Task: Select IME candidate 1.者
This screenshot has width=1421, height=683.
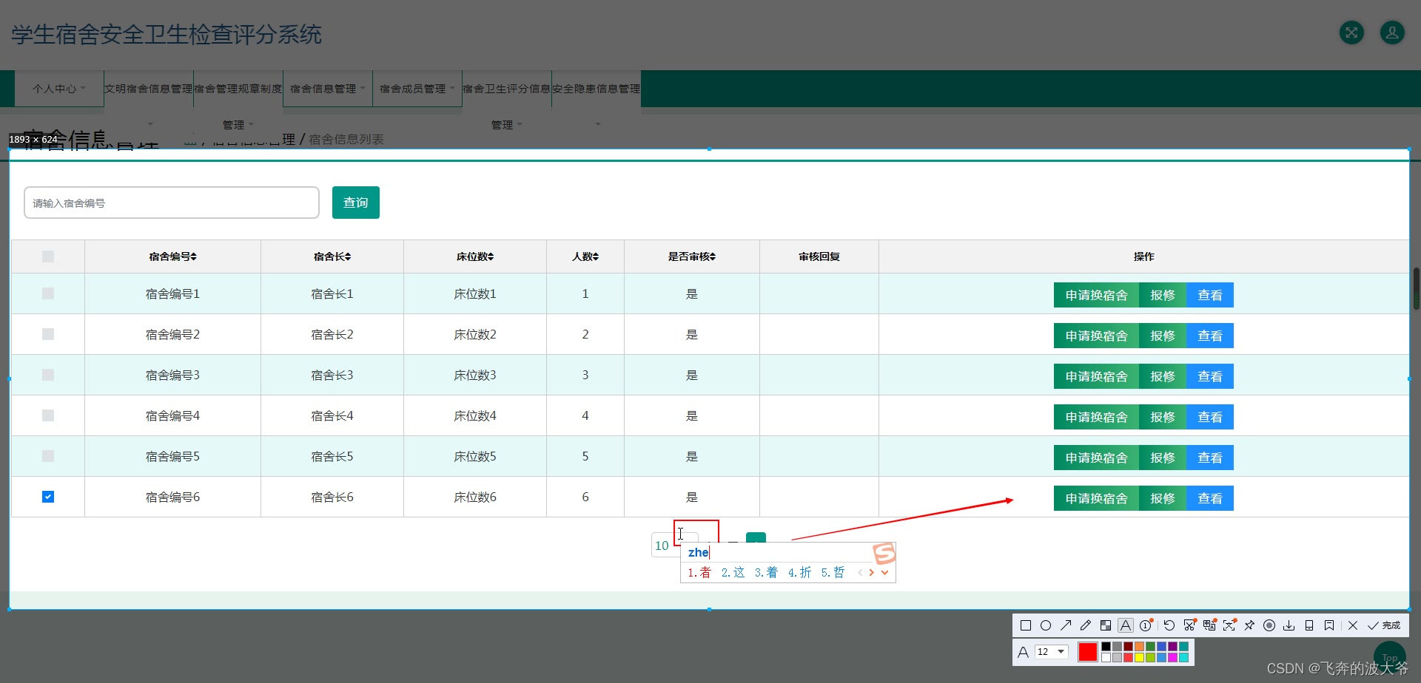Action: pos(699,572)
